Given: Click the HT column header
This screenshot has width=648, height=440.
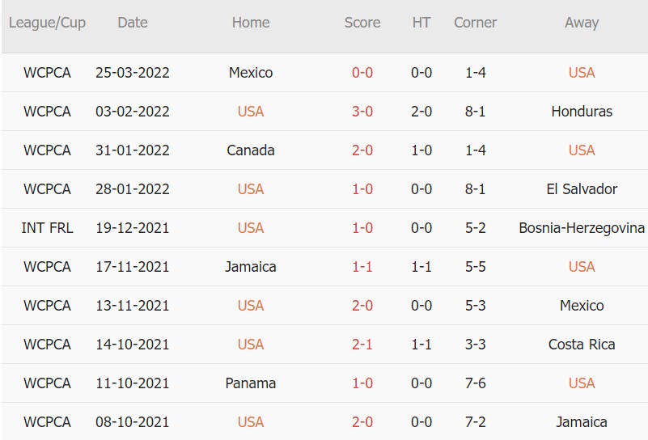Looking at the screenshot, I should pyautogui.click(x=421, y=23).
